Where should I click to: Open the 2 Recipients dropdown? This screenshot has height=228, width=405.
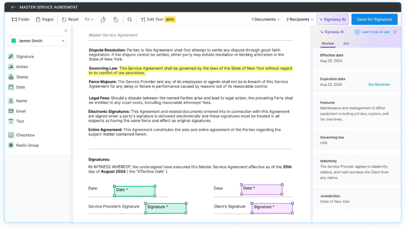click(300, 20)
